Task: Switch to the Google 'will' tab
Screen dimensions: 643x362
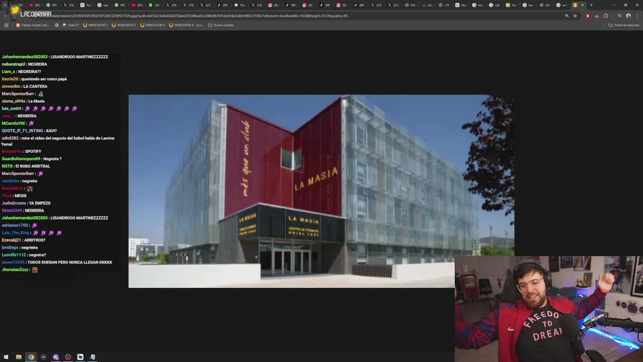Action: (495, 5)
